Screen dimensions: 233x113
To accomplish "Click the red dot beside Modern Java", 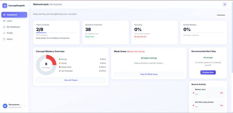I will coord(193,93).
